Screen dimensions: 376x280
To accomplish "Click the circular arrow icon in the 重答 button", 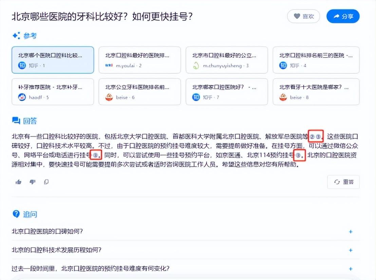I will click(337, 182).
